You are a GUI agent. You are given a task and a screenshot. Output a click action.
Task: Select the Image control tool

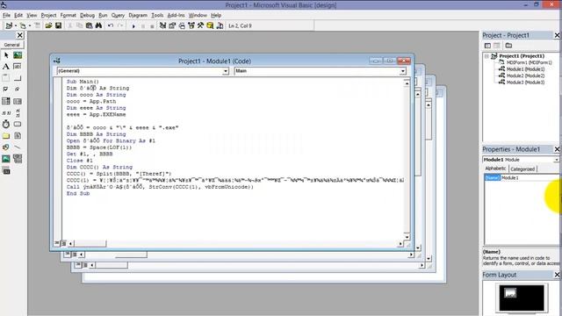coord(6,159)
